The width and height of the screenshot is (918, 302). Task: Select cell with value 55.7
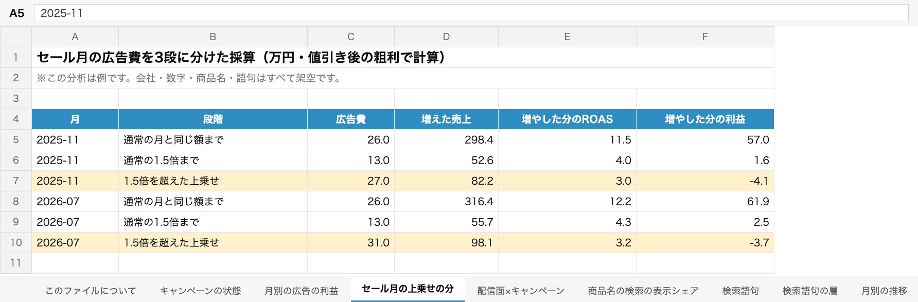pyautogui.click(x=446, y=222)
